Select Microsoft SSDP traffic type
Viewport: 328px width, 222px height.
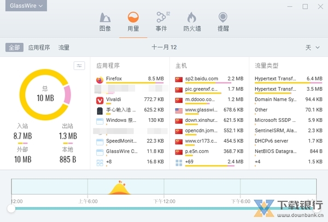pos(289,121)
